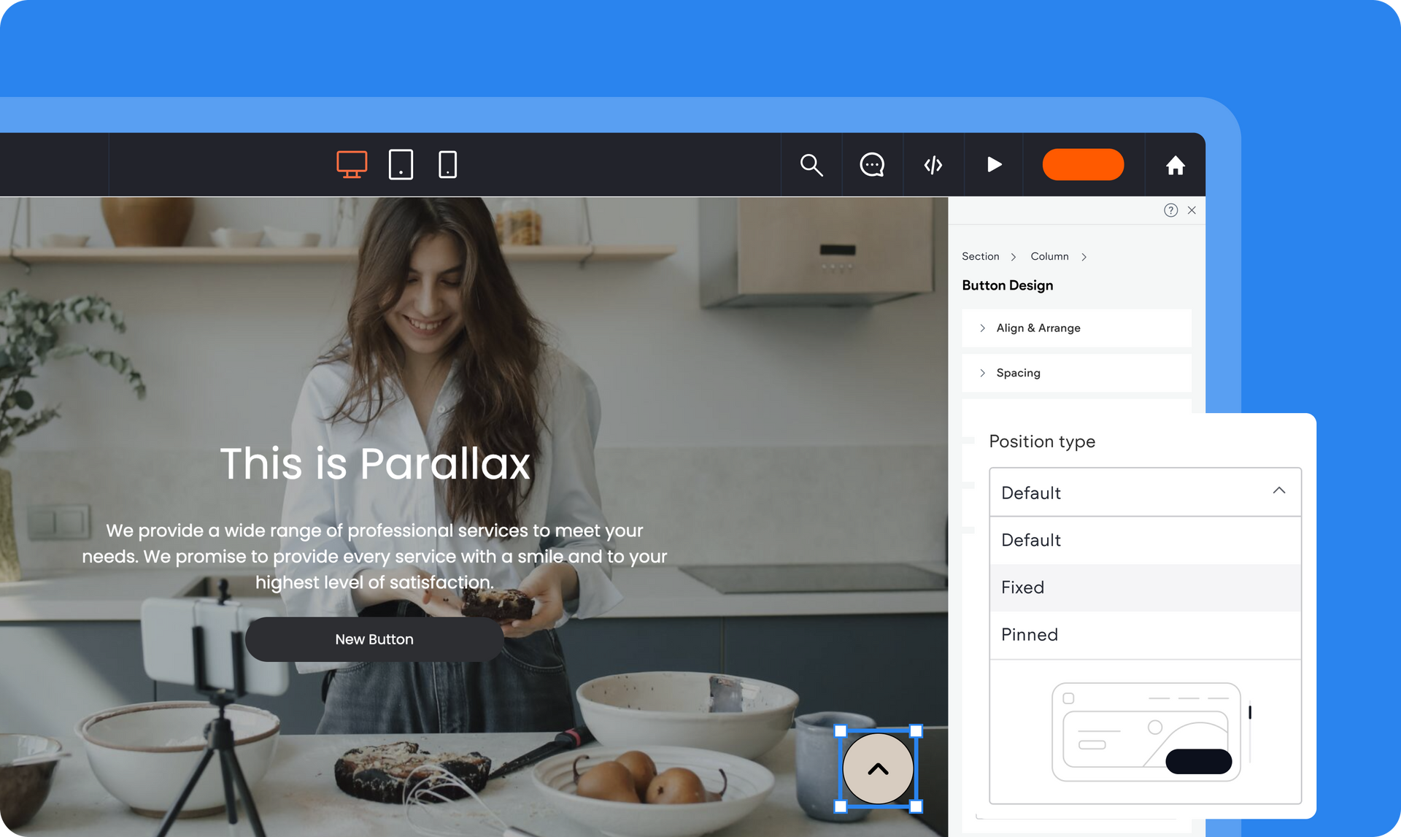Click the New Button element
Viewport: 1401px width, 837px height.
pos(374,639)
